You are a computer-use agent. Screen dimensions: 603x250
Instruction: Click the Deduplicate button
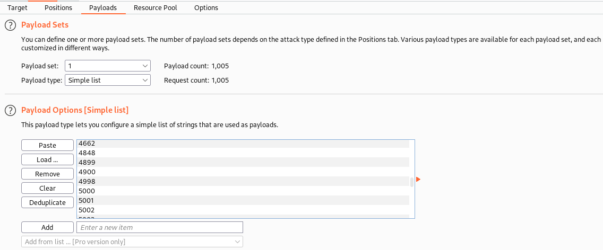coord(47,202)
